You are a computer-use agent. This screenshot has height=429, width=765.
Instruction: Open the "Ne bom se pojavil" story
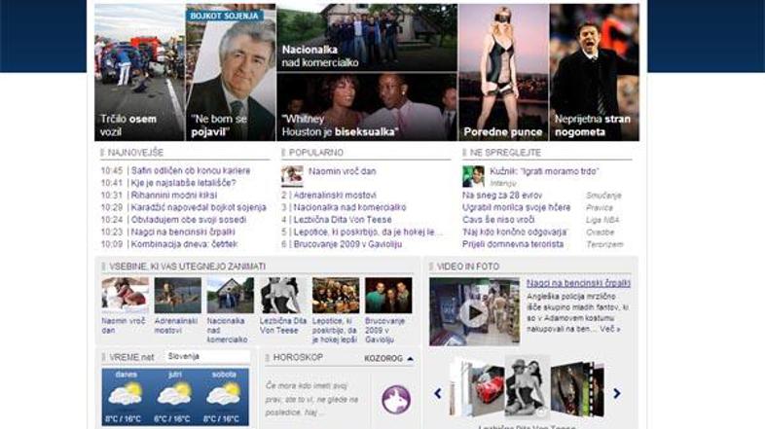coord(231,73)
